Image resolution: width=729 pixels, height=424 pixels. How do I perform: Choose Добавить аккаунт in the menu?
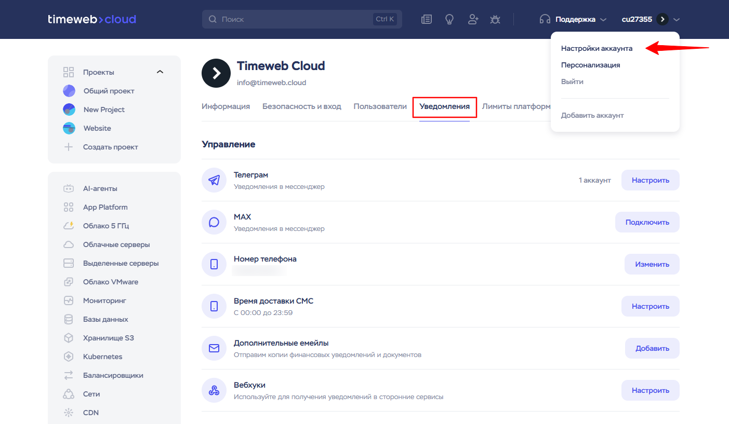click(x=592, y=115)
